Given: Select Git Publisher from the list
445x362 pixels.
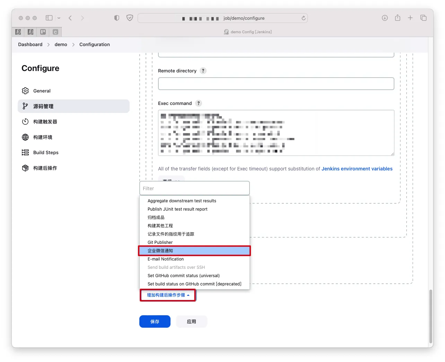Looking at the screenshot, I should click(160, 242).
